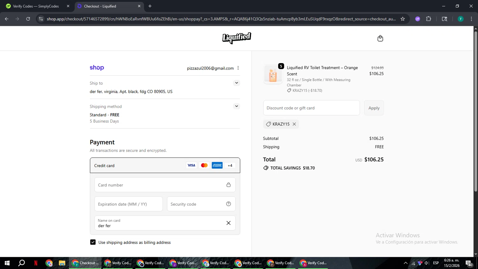The height and width of the screenshot is (269, 478).
Task: Open Chrome's three-dot menu
Action: coord(471,19)
